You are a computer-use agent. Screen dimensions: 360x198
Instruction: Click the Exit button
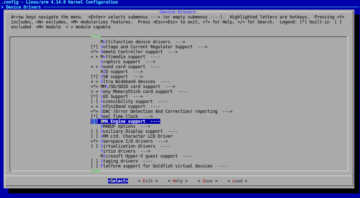coord(148,181)
